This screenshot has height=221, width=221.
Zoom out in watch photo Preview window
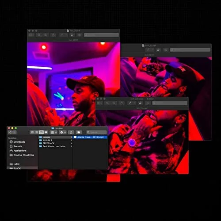(x=107, y=103)
